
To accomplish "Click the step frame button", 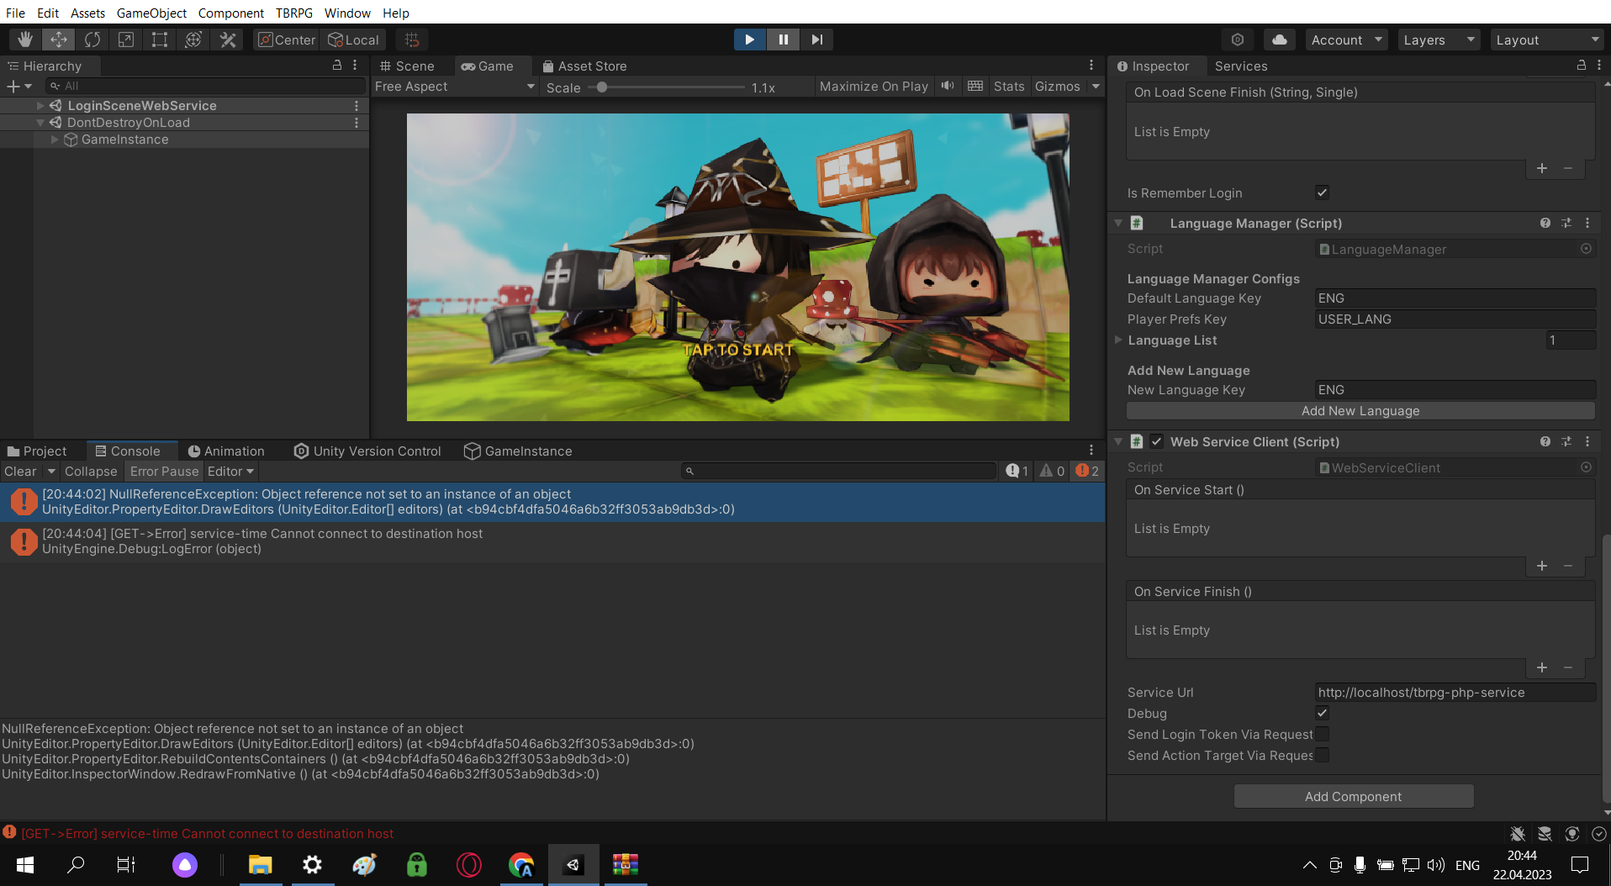I will [x=816, y=39].
